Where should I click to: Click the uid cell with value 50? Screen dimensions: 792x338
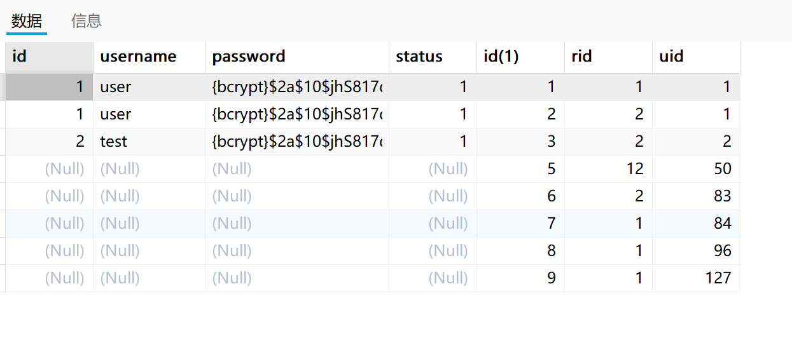tap(696, 169)
